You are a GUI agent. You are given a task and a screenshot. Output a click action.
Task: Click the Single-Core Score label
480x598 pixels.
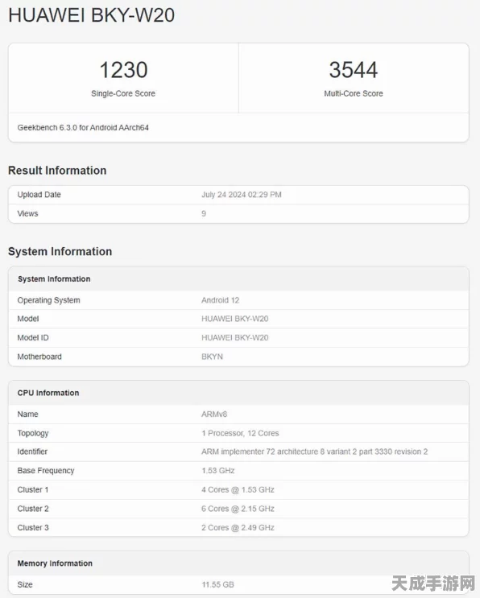[123, 93]
